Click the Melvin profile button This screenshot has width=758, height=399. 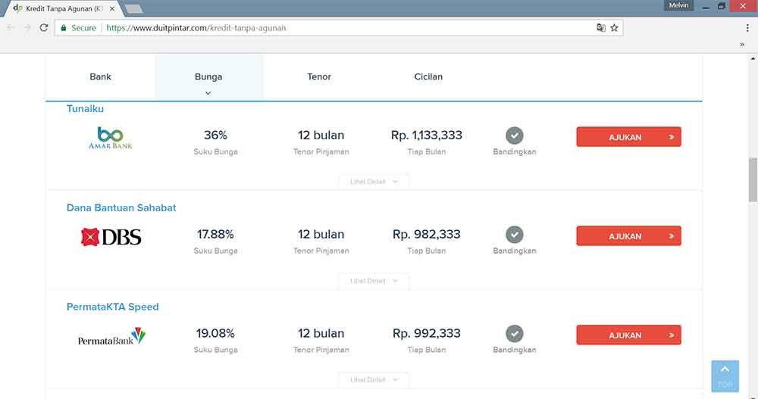click(678, 5)
